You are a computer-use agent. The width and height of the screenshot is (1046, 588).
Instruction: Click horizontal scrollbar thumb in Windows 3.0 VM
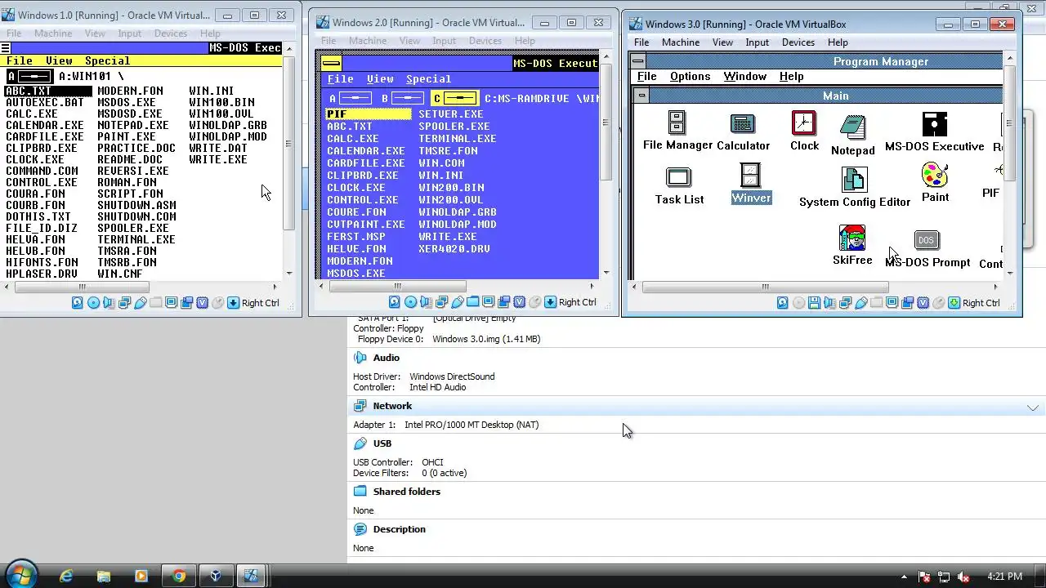[x=765, y=287]
